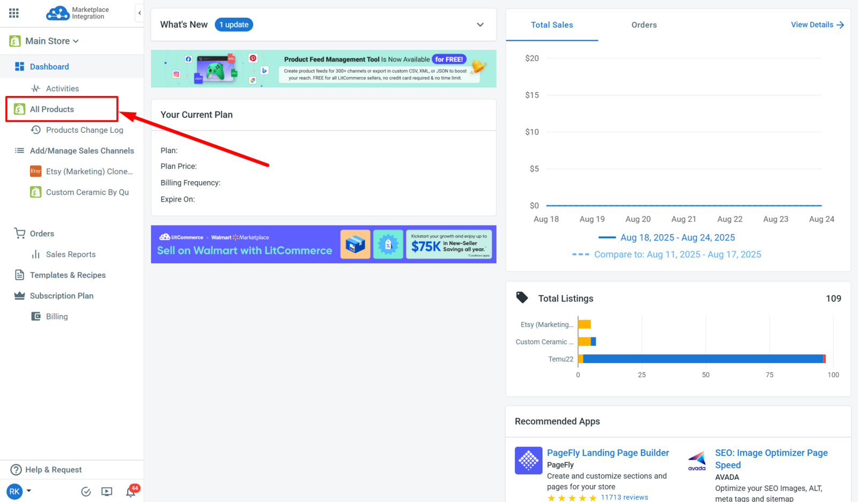Click the Orders cart icon

tap(20, 233)
